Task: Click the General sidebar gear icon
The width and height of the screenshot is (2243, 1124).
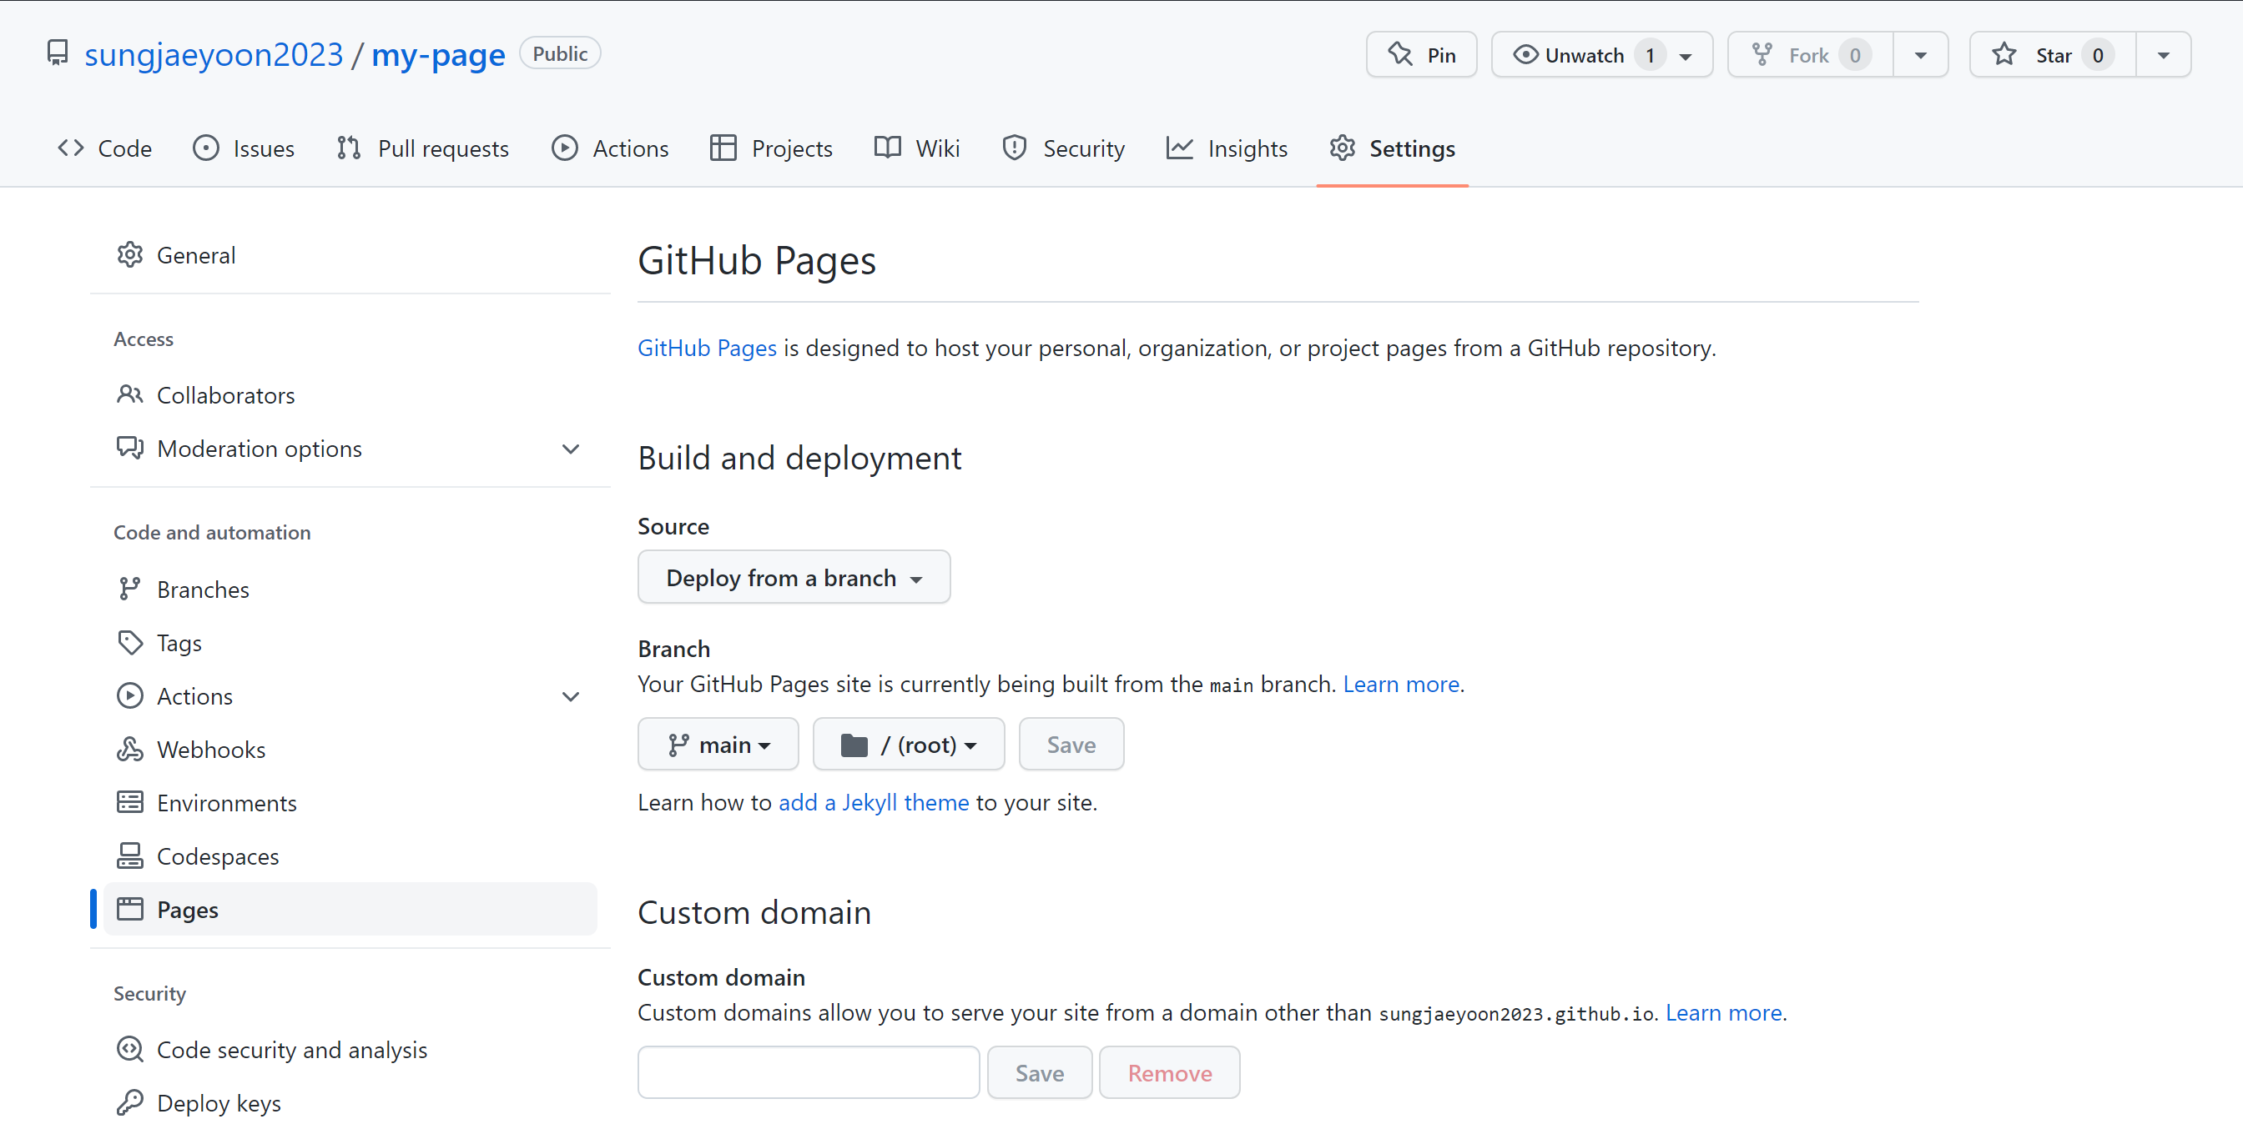Action: click(x=129, y=255)
